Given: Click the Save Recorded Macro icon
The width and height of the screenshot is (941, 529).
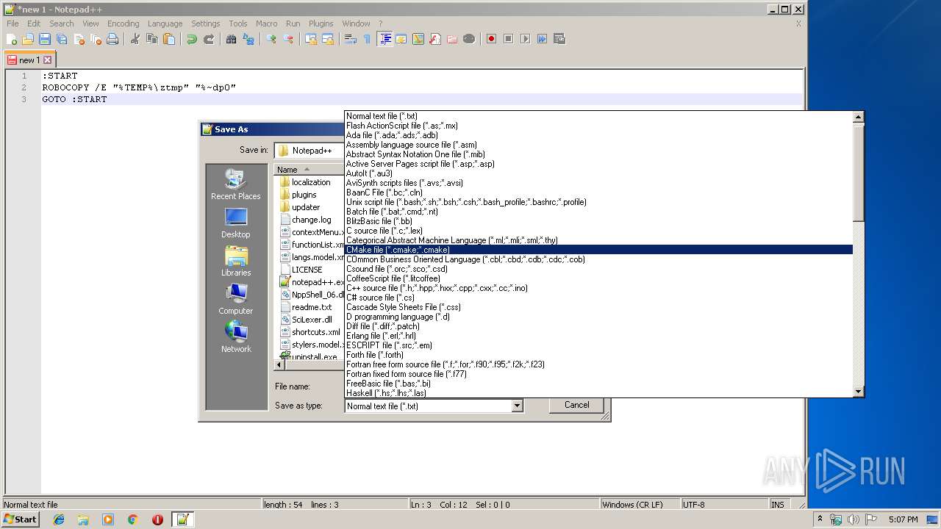Looking at the screenshot, I should click(x=559, y=39).
